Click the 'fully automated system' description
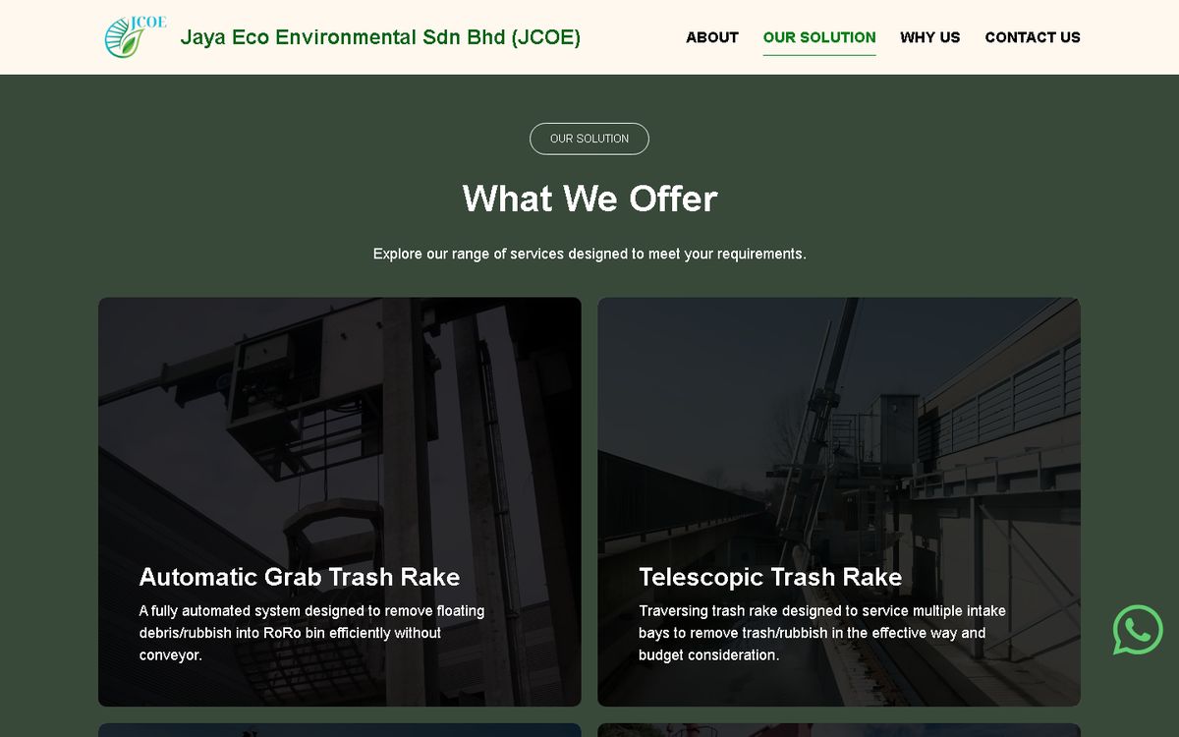1179x737 pixels. tap(312, 633)
